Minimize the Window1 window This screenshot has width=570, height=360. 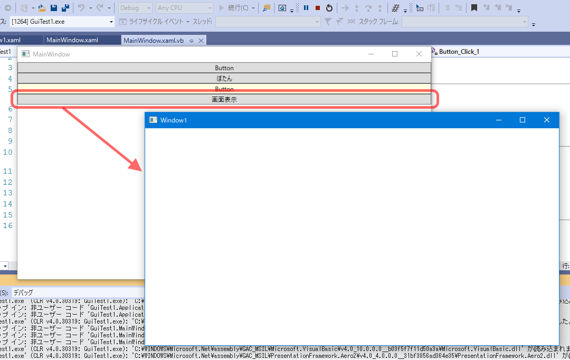(x=499, y=120)
